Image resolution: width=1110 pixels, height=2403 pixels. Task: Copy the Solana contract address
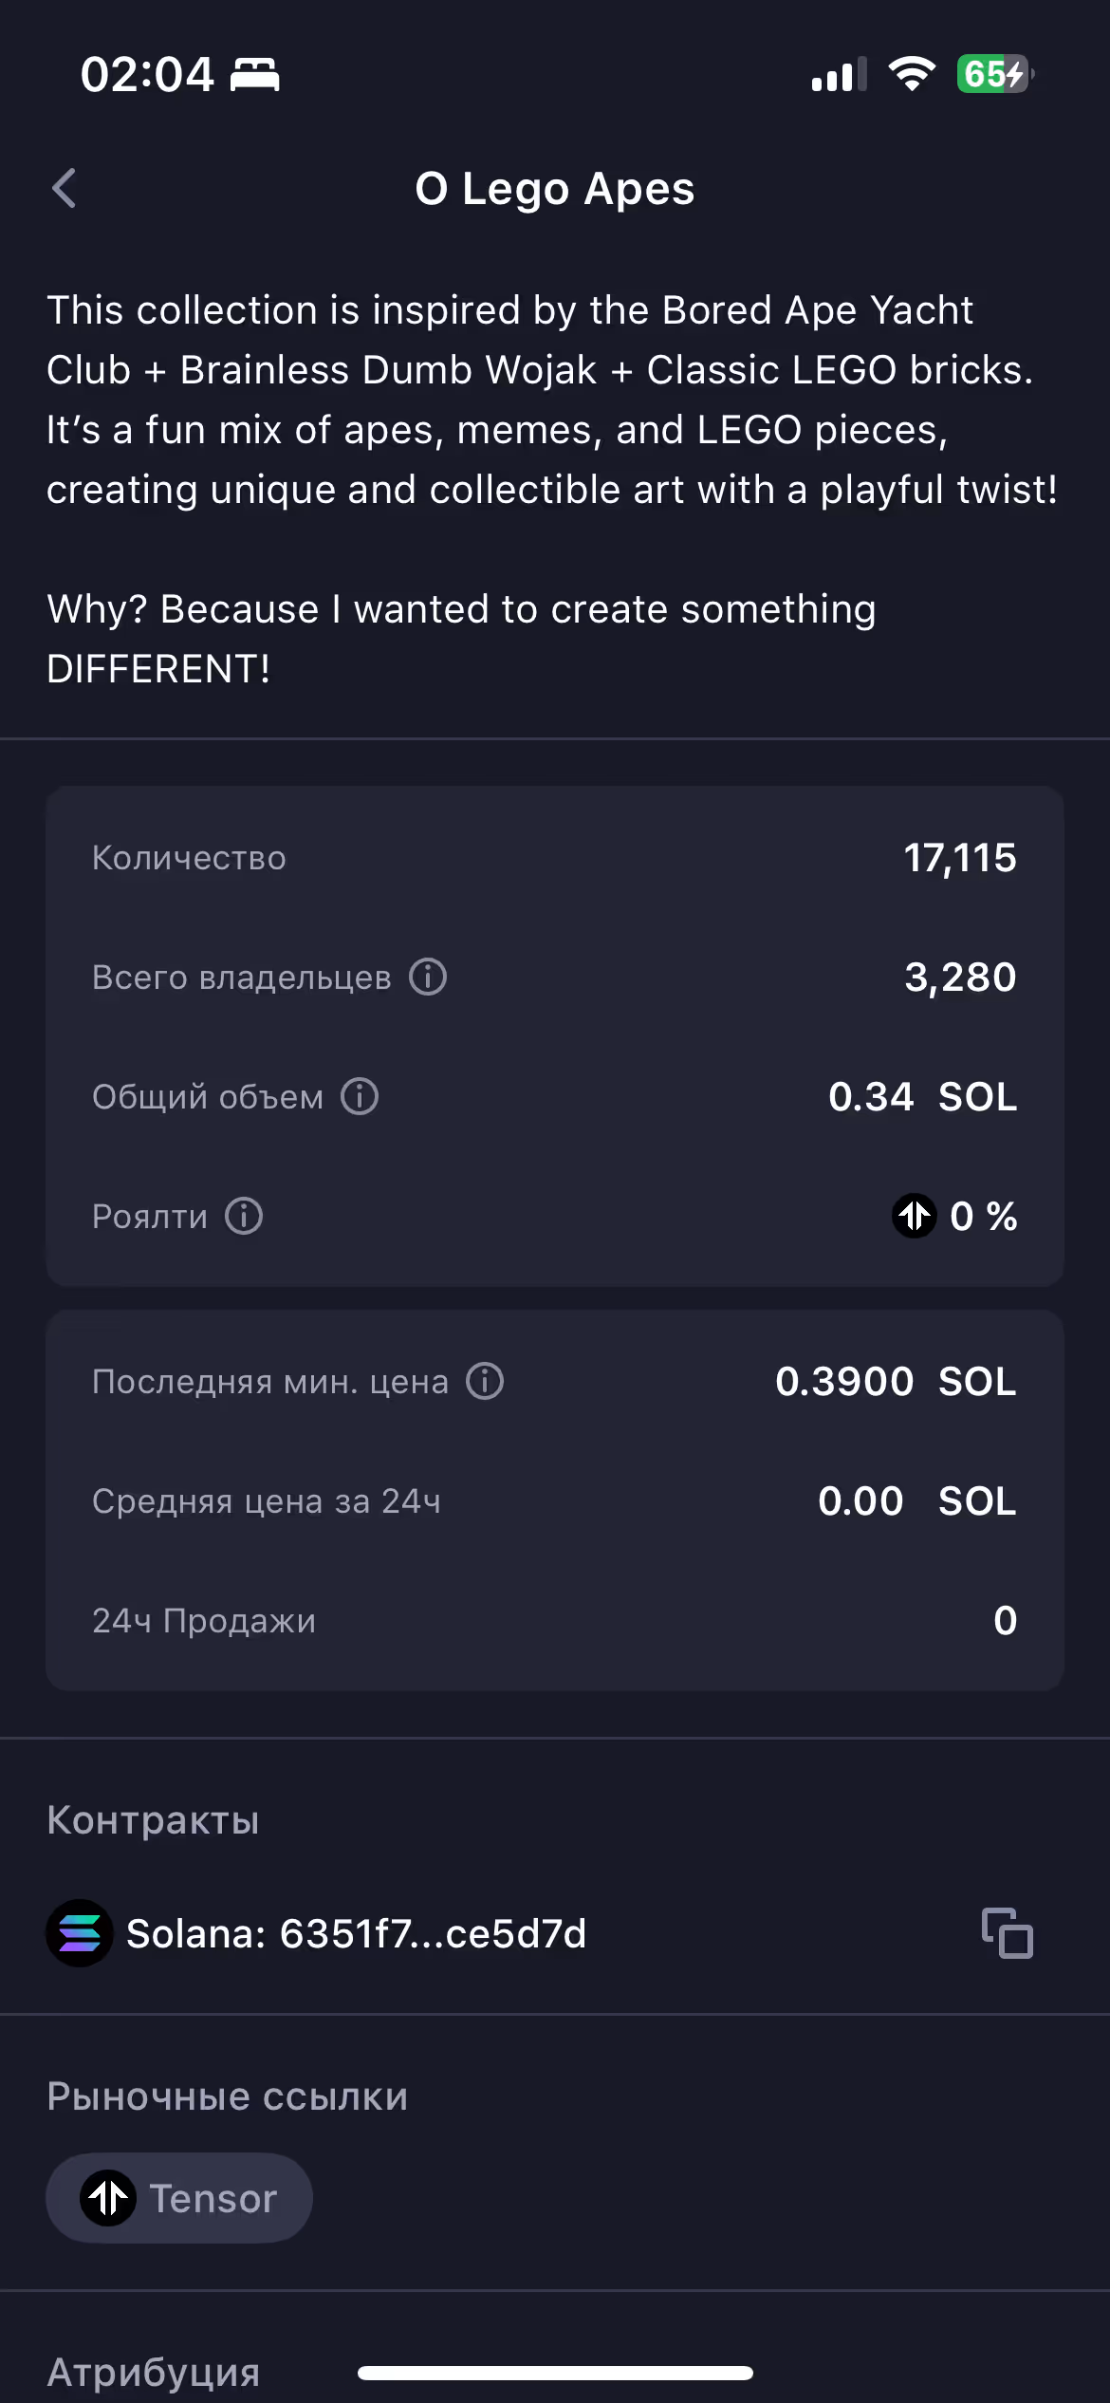pos(1008,1933)
